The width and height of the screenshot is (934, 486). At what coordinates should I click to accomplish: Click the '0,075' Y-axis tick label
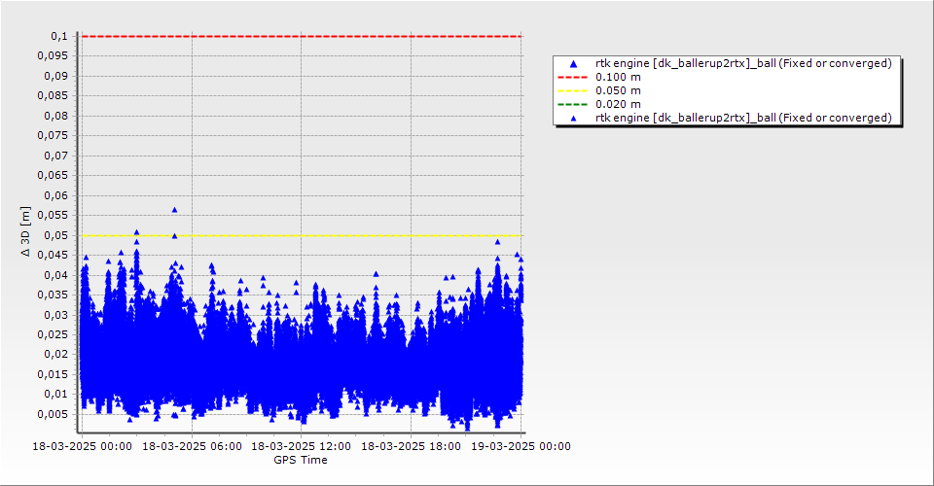coord(53,136)
